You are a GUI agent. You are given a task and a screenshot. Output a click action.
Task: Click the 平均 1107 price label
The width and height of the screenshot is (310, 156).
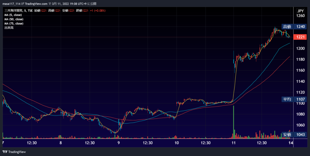294,99
